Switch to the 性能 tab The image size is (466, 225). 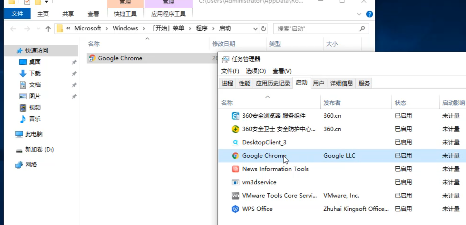point(244,83)
